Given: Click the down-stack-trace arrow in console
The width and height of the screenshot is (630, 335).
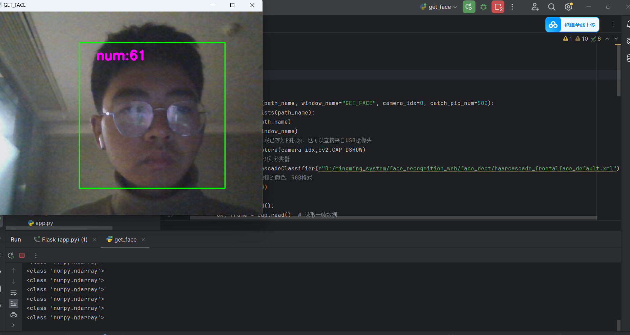Looking at the screenshot, I should point(14,281).
